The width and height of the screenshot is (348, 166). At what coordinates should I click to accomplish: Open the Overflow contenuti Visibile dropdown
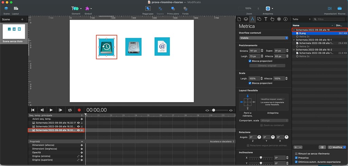(x=263, y=38)
